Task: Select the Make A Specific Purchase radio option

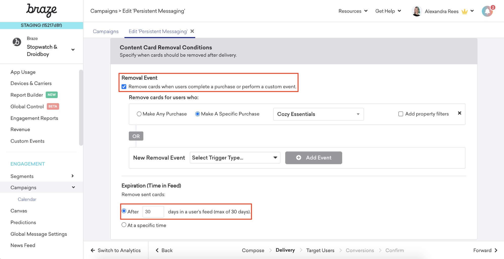Action: point(197,114)
